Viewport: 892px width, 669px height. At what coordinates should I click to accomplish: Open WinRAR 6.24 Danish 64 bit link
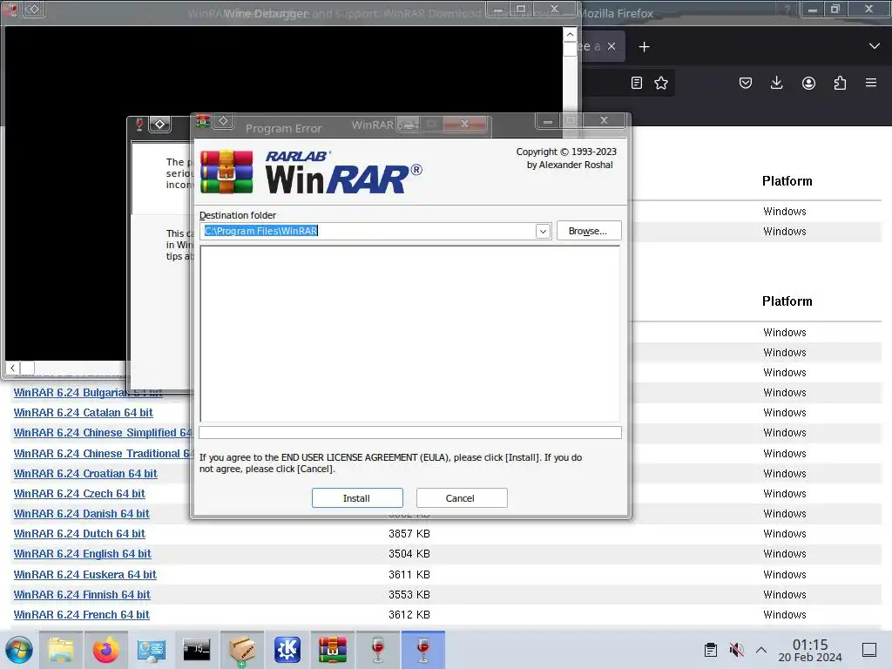81,513
